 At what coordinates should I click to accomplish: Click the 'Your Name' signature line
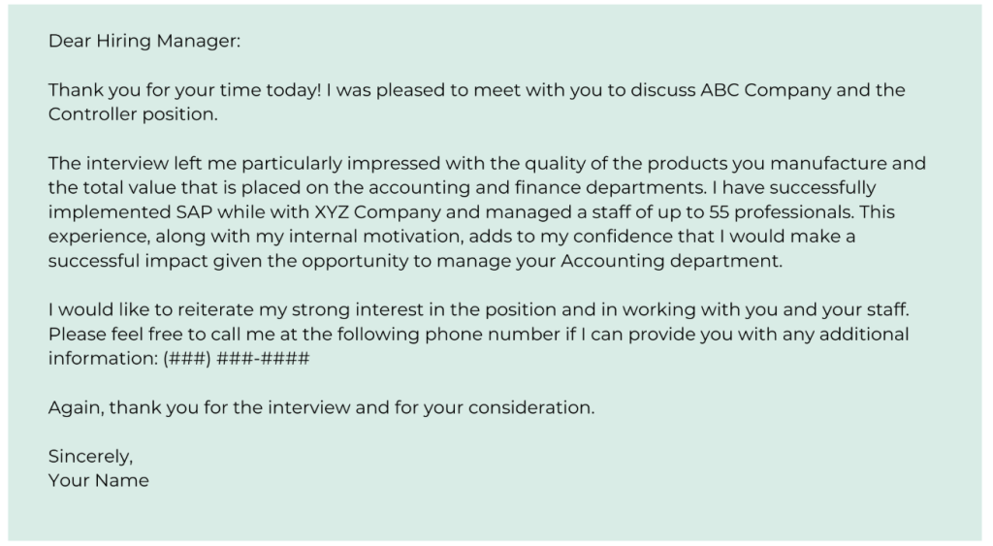98,481
